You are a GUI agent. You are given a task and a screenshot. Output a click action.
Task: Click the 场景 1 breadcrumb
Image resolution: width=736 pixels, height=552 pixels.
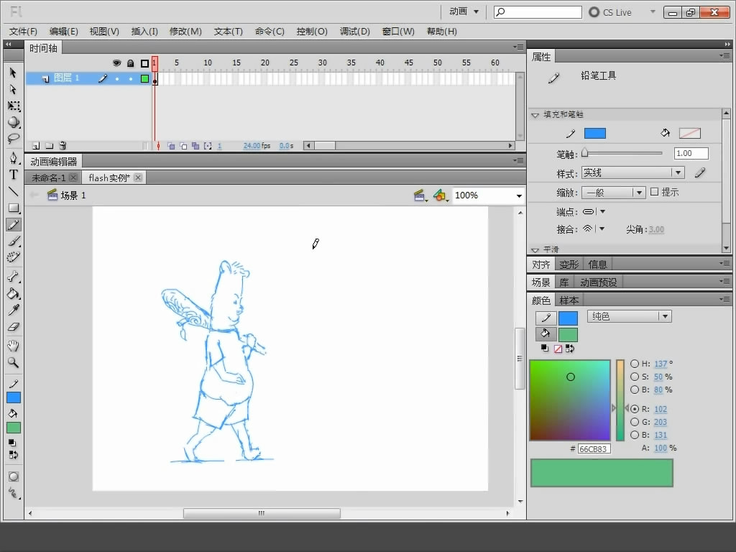[73, 195]
